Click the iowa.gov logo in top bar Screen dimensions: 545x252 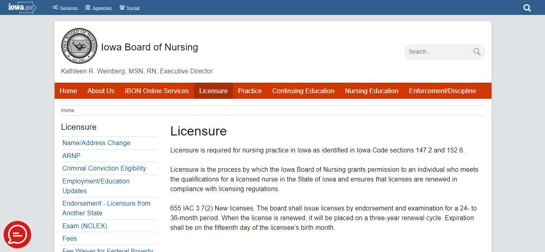(x=22, y=7)
